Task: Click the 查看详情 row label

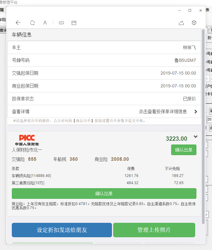Action: coord(21,112)
